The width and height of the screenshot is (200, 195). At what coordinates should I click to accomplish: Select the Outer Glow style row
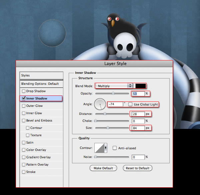pos(41,106)
